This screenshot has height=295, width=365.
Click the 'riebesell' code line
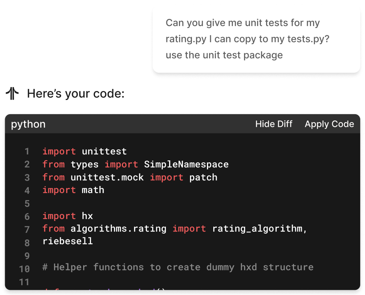coord(68,241)
